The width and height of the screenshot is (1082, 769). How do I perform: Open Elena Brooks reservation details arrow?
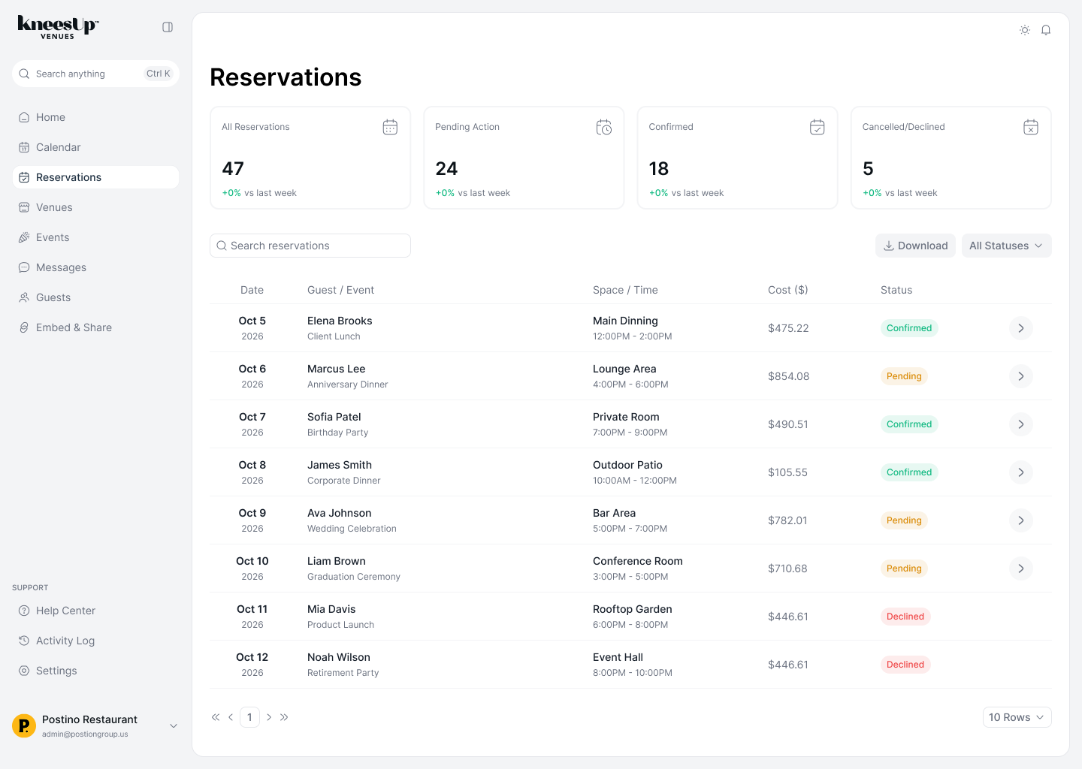pyautogui.click(x=1021, y=328)
